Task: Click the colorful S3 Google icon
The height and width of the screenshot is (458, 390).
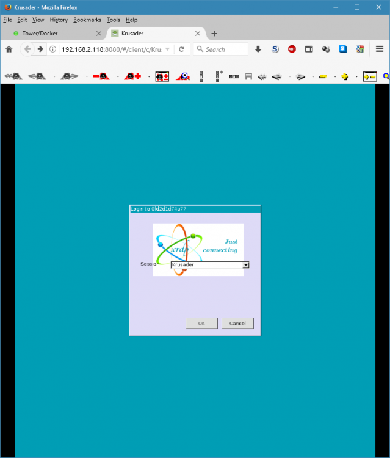Action: [359, 49]
